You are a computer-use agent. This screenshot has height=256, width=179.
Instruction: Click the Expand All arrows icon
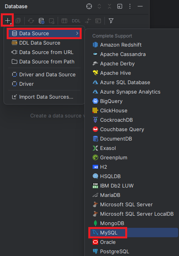coord(99,6)
